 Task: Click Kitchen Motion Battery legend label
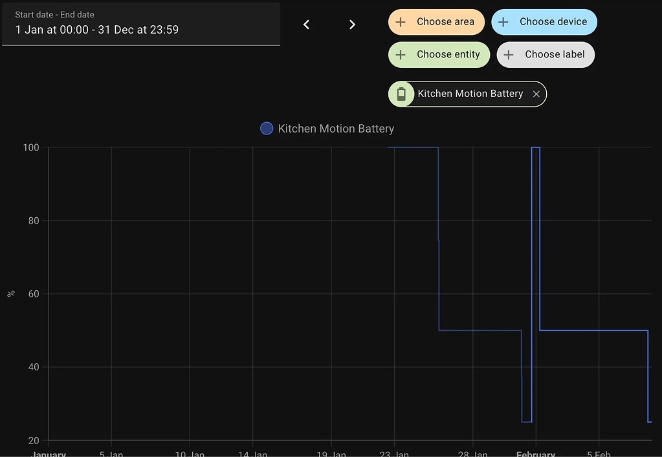(336, 129)
